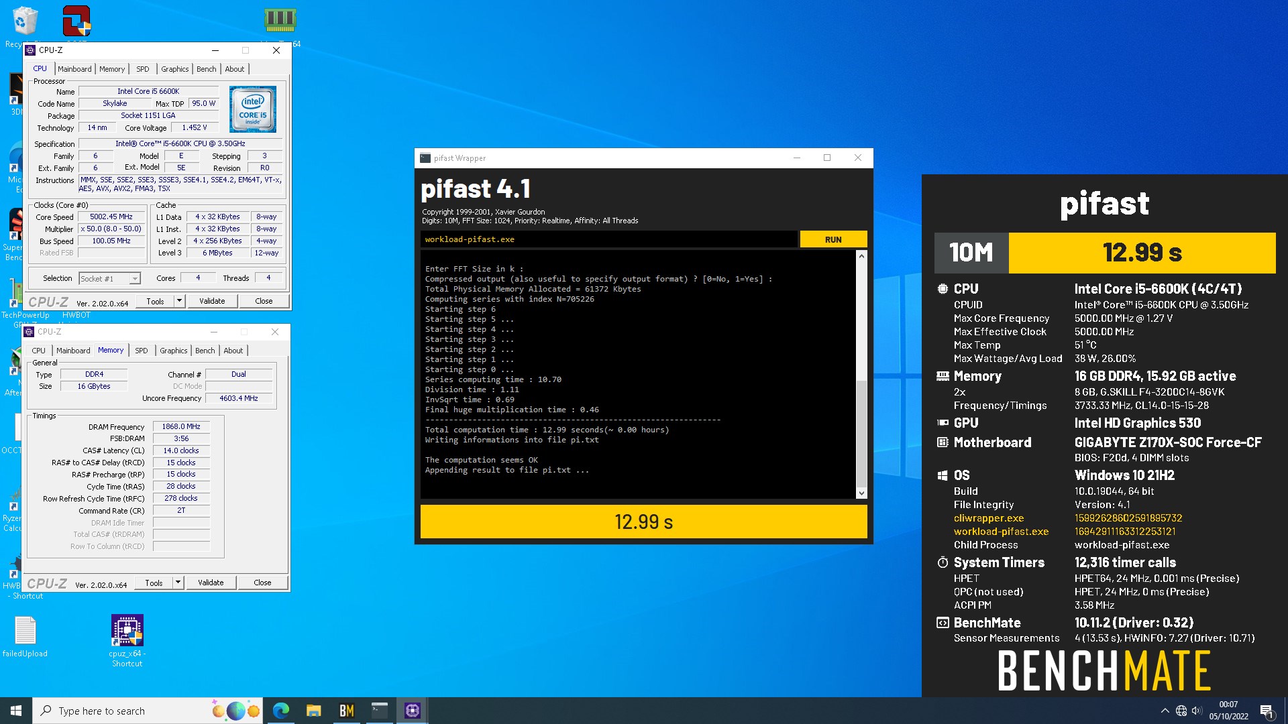This screenshot has width=1288, height=724.
Task: Switch to About tab in top CPU-Z window
Action: tap(235, 69)
